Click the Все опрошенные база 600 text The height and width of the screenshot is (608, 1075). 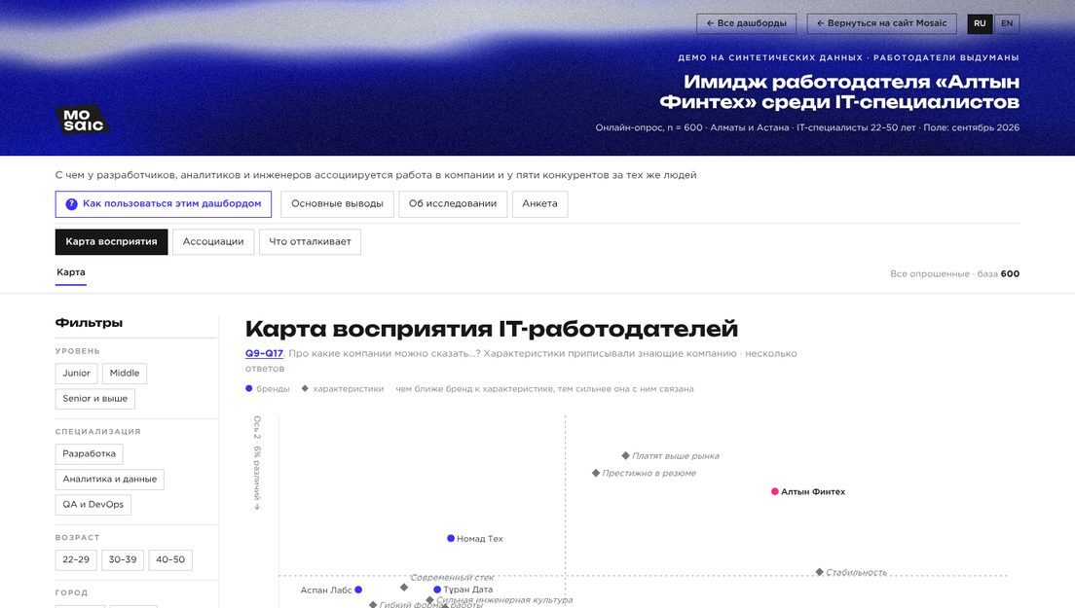point(954,274)
